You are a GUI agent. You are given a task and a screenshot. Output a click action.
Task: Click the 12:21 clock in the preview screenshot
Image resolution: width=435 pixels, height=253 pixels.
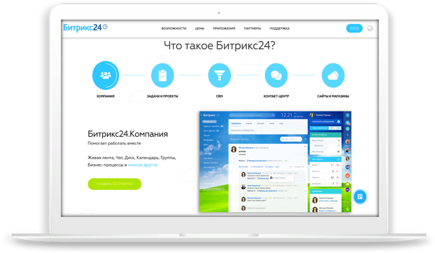287,115
